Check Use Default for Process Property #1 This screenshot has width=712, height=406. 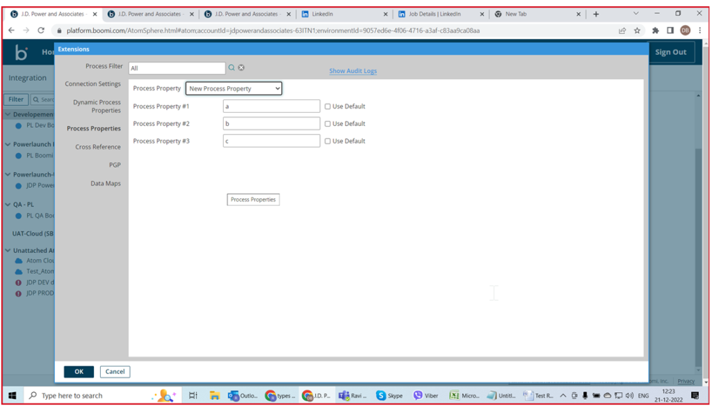tap(327, 106)
